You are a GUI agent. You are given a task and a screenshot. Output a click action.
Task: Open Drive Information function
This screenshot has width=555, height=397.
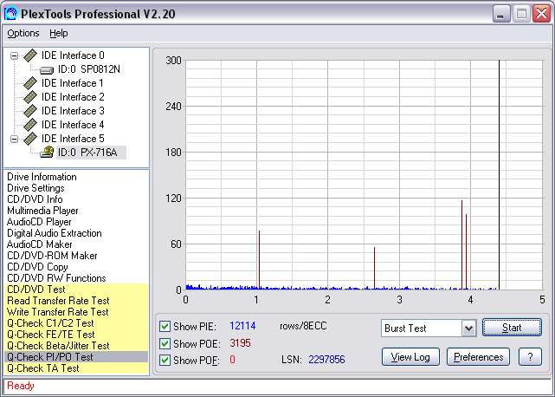[x=42, y=177]
